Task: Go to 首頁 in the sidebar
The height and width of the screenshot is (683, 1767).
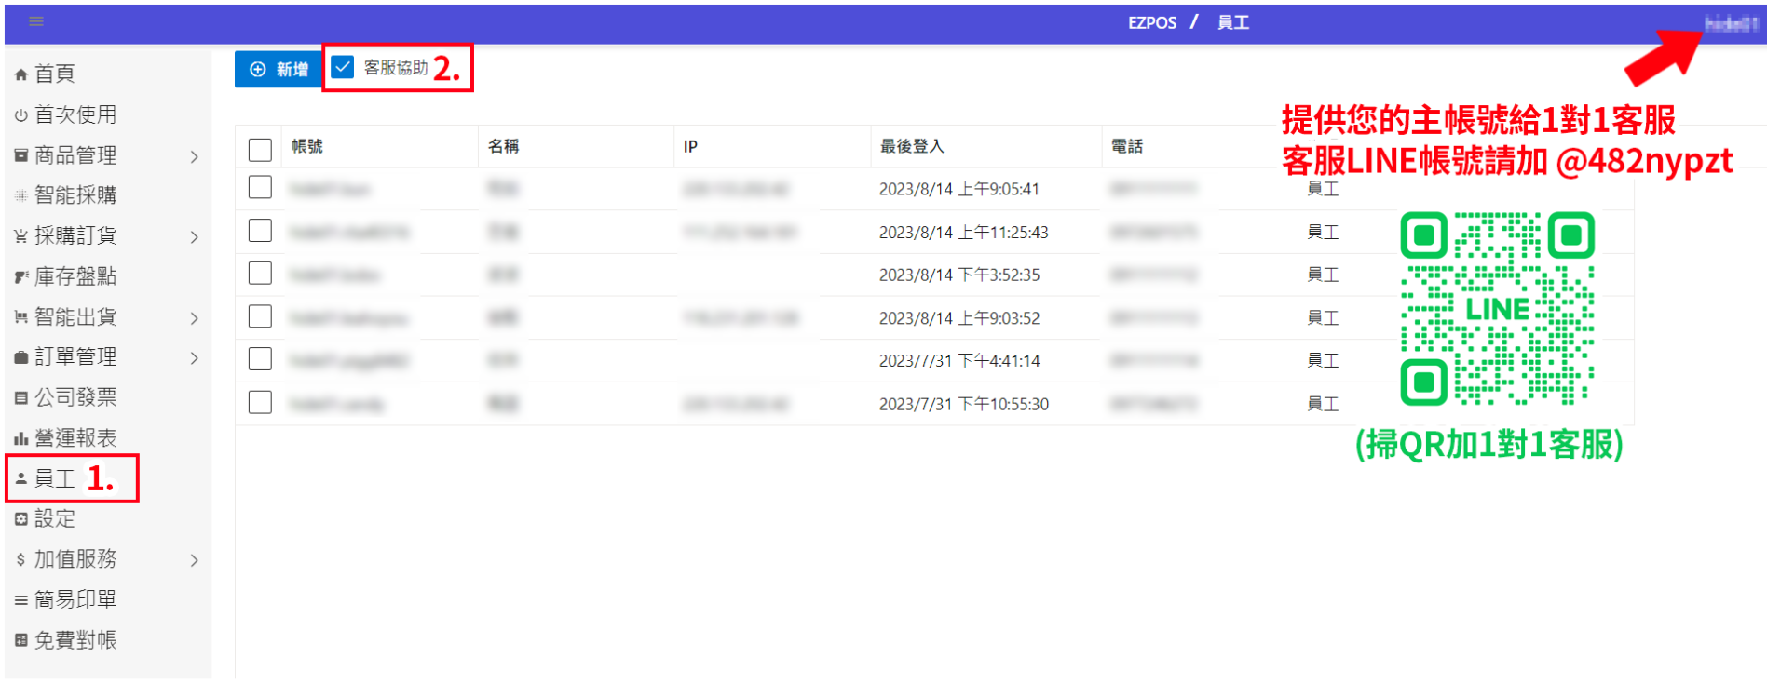Action: [x=54, y=74]
